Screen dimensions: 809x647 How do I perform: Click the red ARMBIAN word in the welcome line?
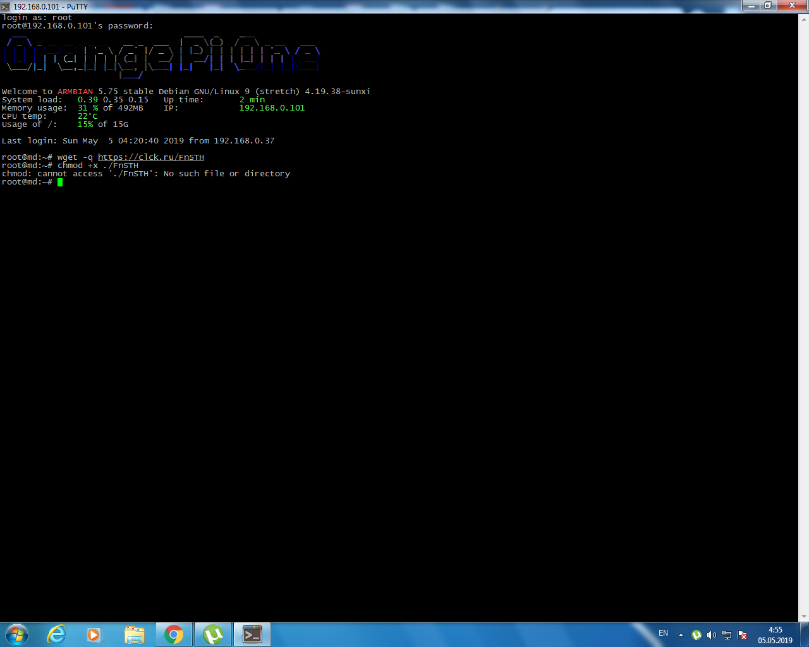[75, 92]
